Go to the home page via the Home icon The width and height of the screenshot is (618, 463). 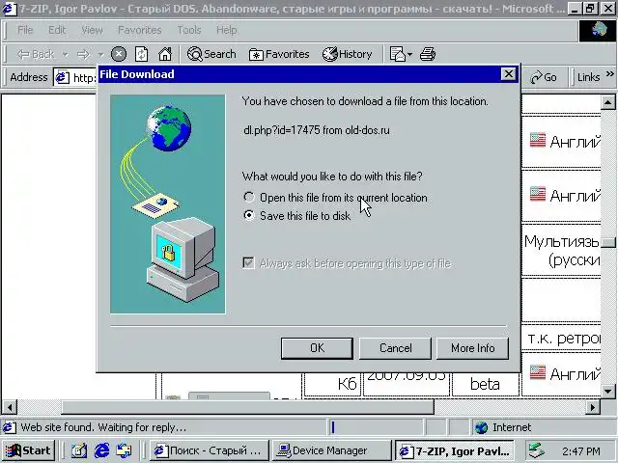165,54
